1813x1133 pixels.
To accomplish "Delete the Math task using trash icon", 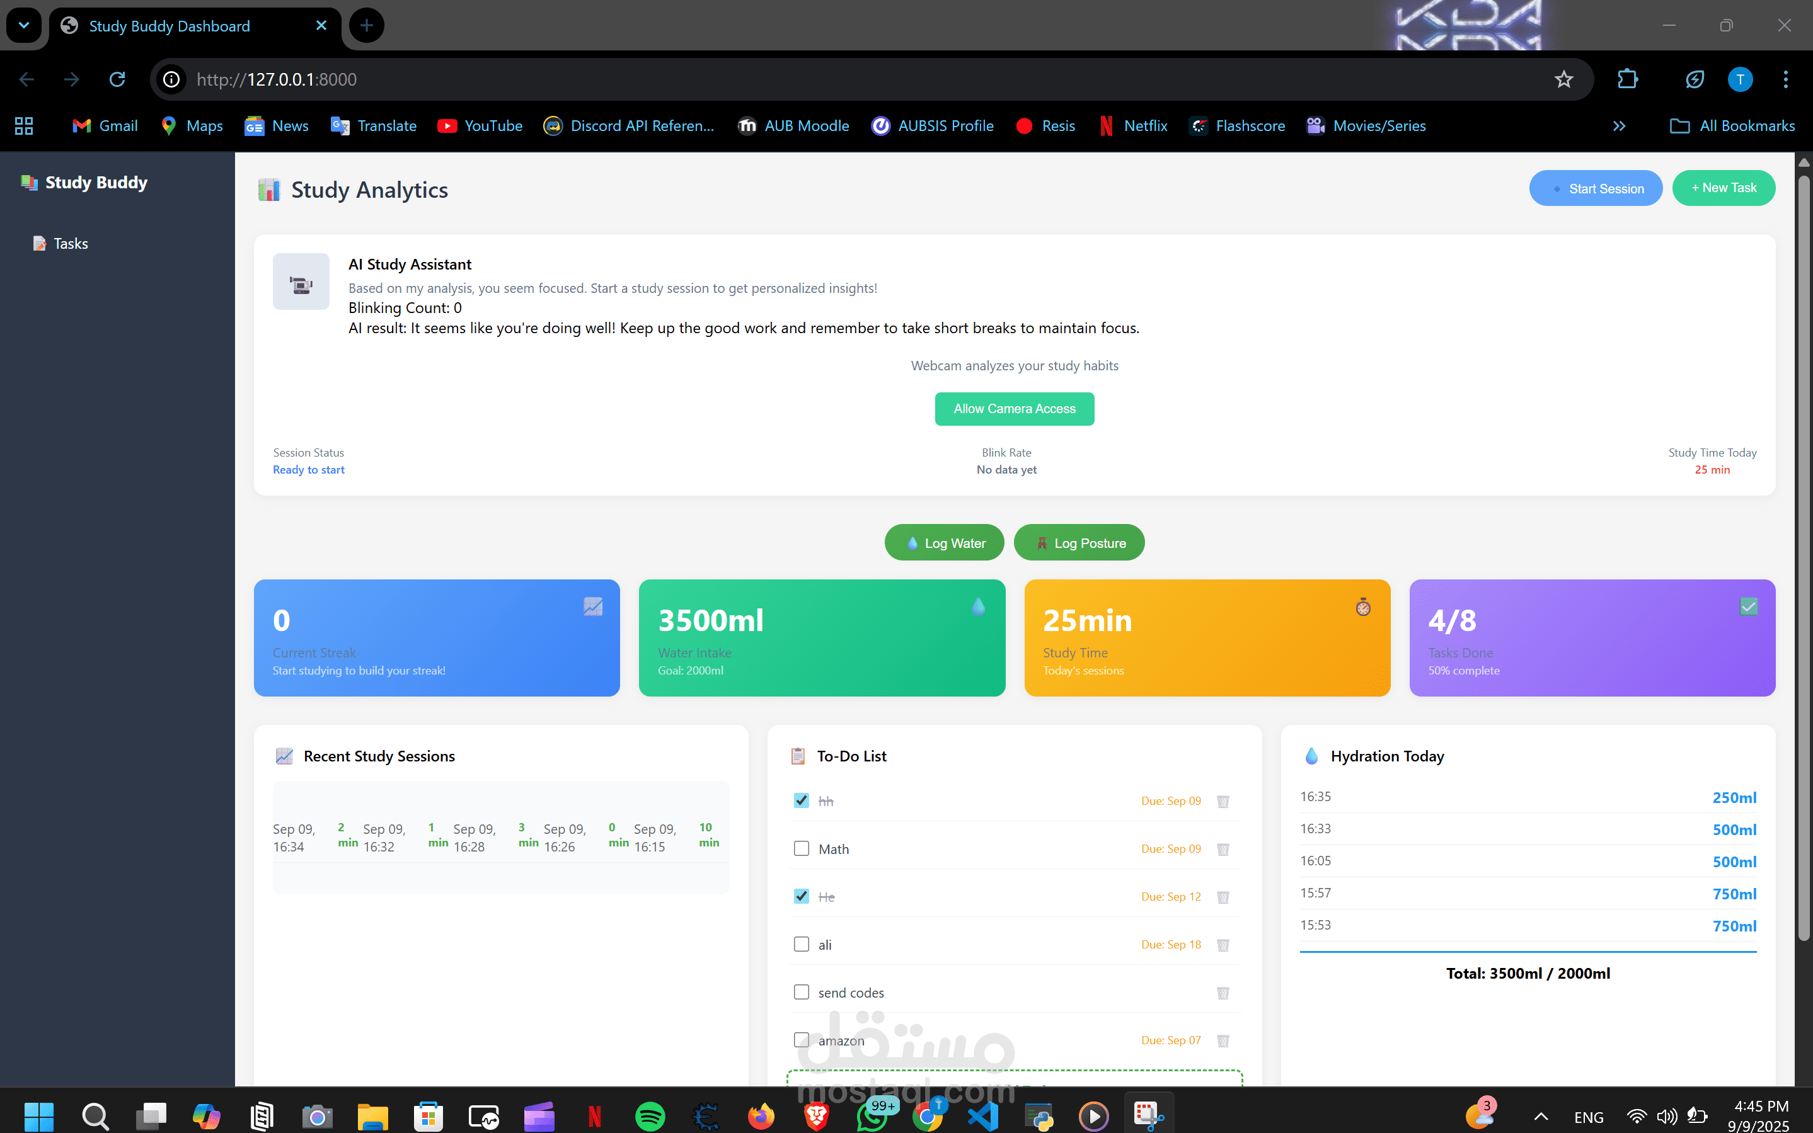I will [1223, 849].
